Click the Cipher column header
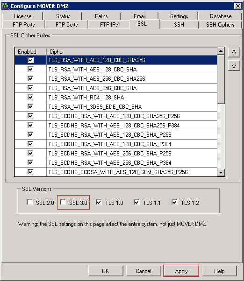244x281 pixels. pos(132,52)
